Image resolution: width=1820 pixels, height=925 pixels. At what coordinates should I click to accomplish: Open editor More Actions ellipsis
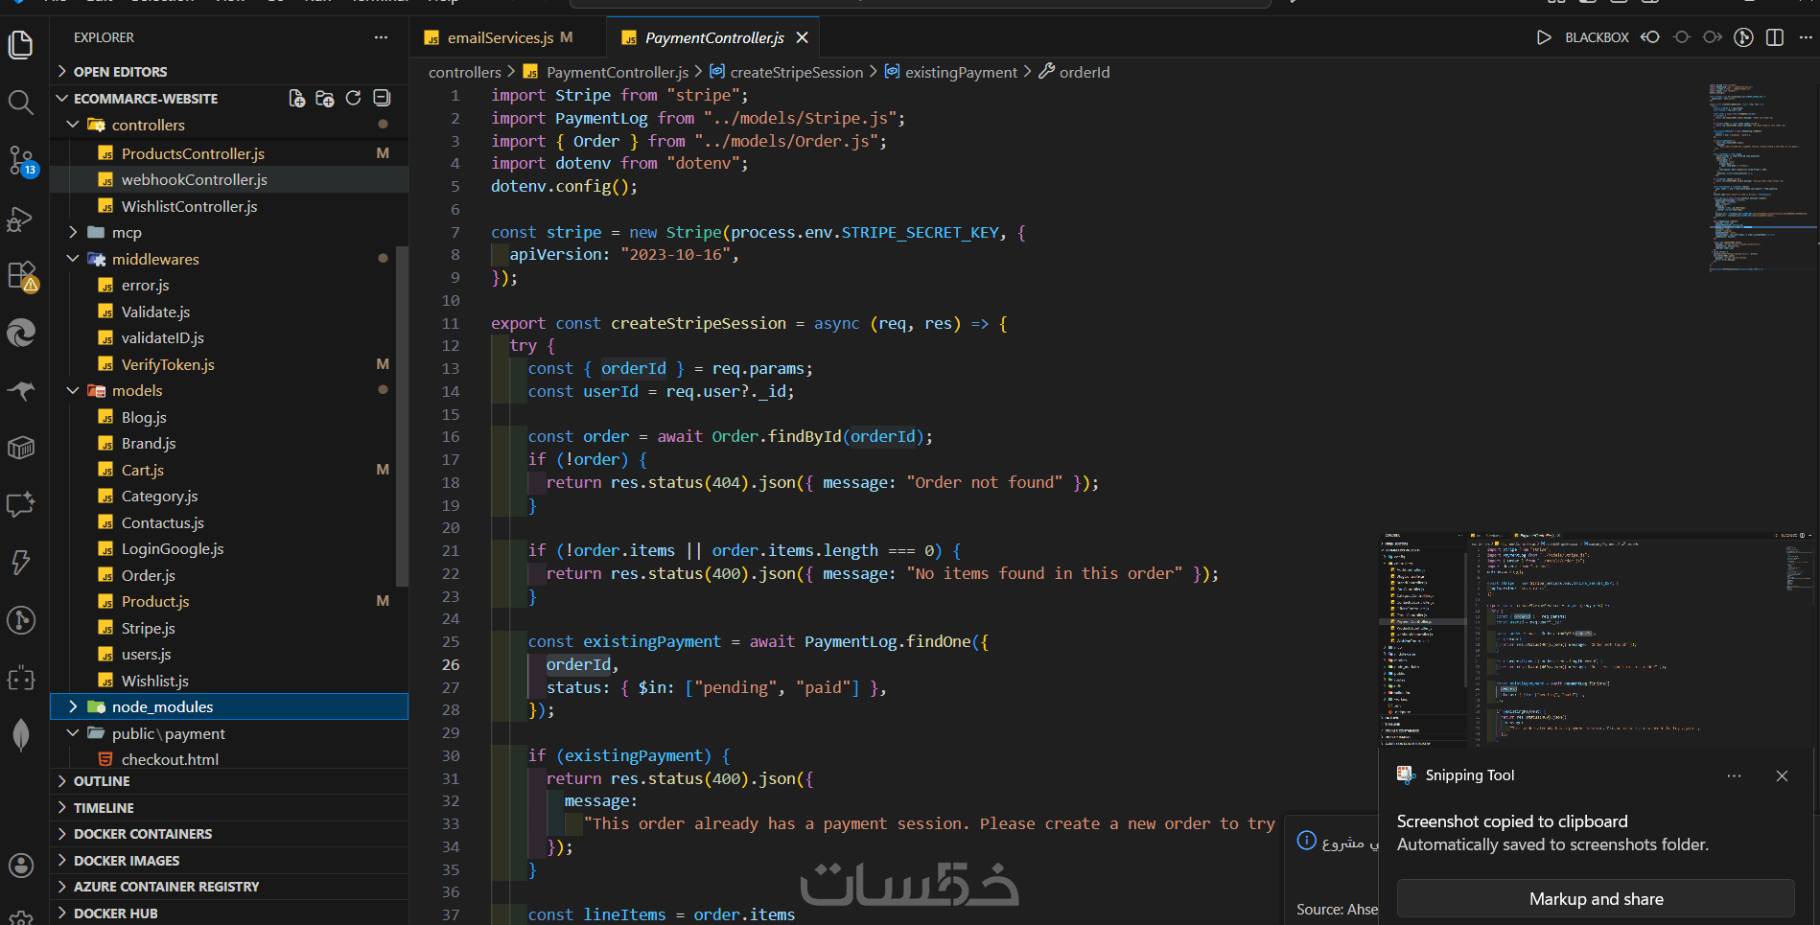click(x=1806, y=37)
